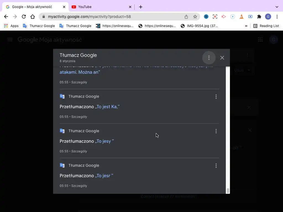283x212 pixels.
Task: Open the blue swirl browser extension
Action: coord(206,17)
